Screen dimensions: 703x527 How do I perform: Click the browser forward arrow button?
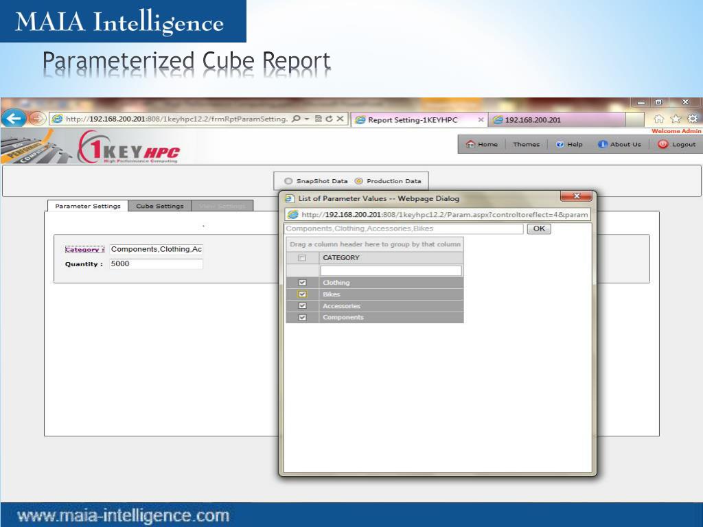point(37,119)
